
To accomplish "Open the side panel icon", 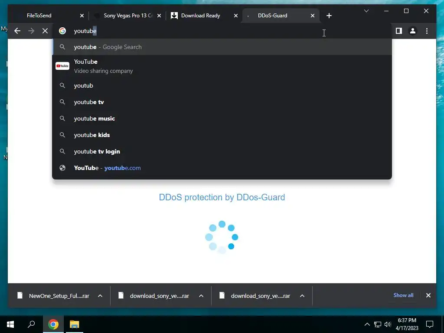I will [x=399, y=31].
